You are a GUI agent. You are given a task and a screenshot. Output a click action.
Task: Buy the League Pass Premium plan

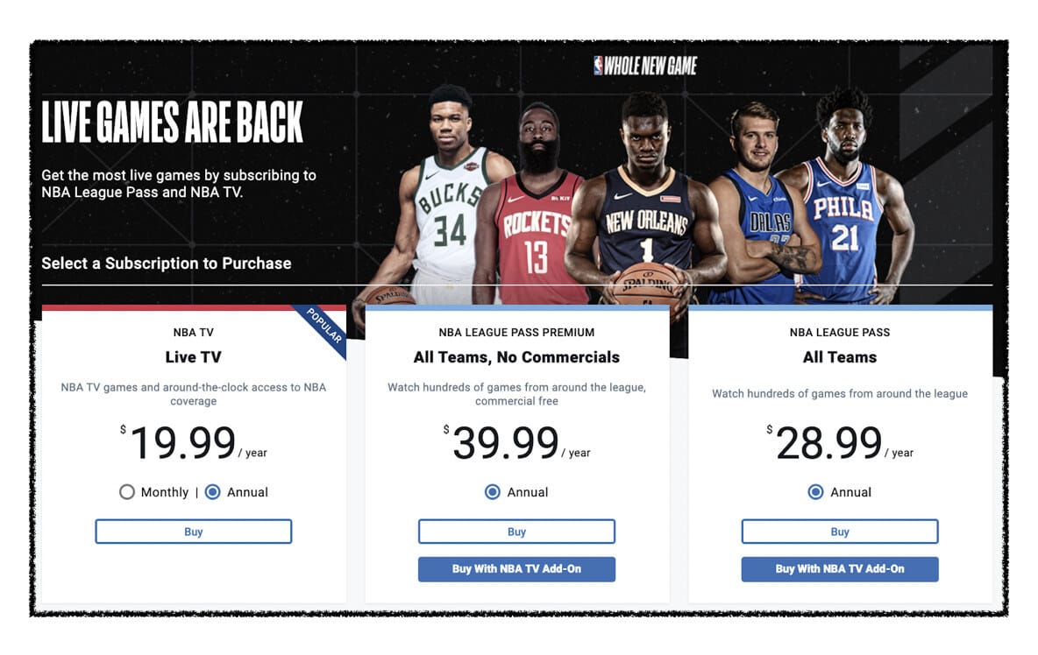pyautogui.click(x=516, y=532)
